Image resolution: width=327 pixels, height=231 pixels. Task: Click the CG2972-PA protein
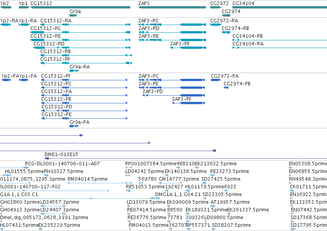(x=216, y=80)
